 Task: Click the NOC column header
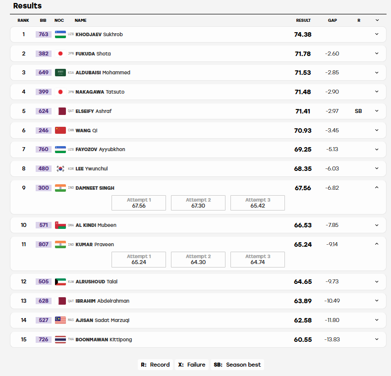tap(59, 20)
